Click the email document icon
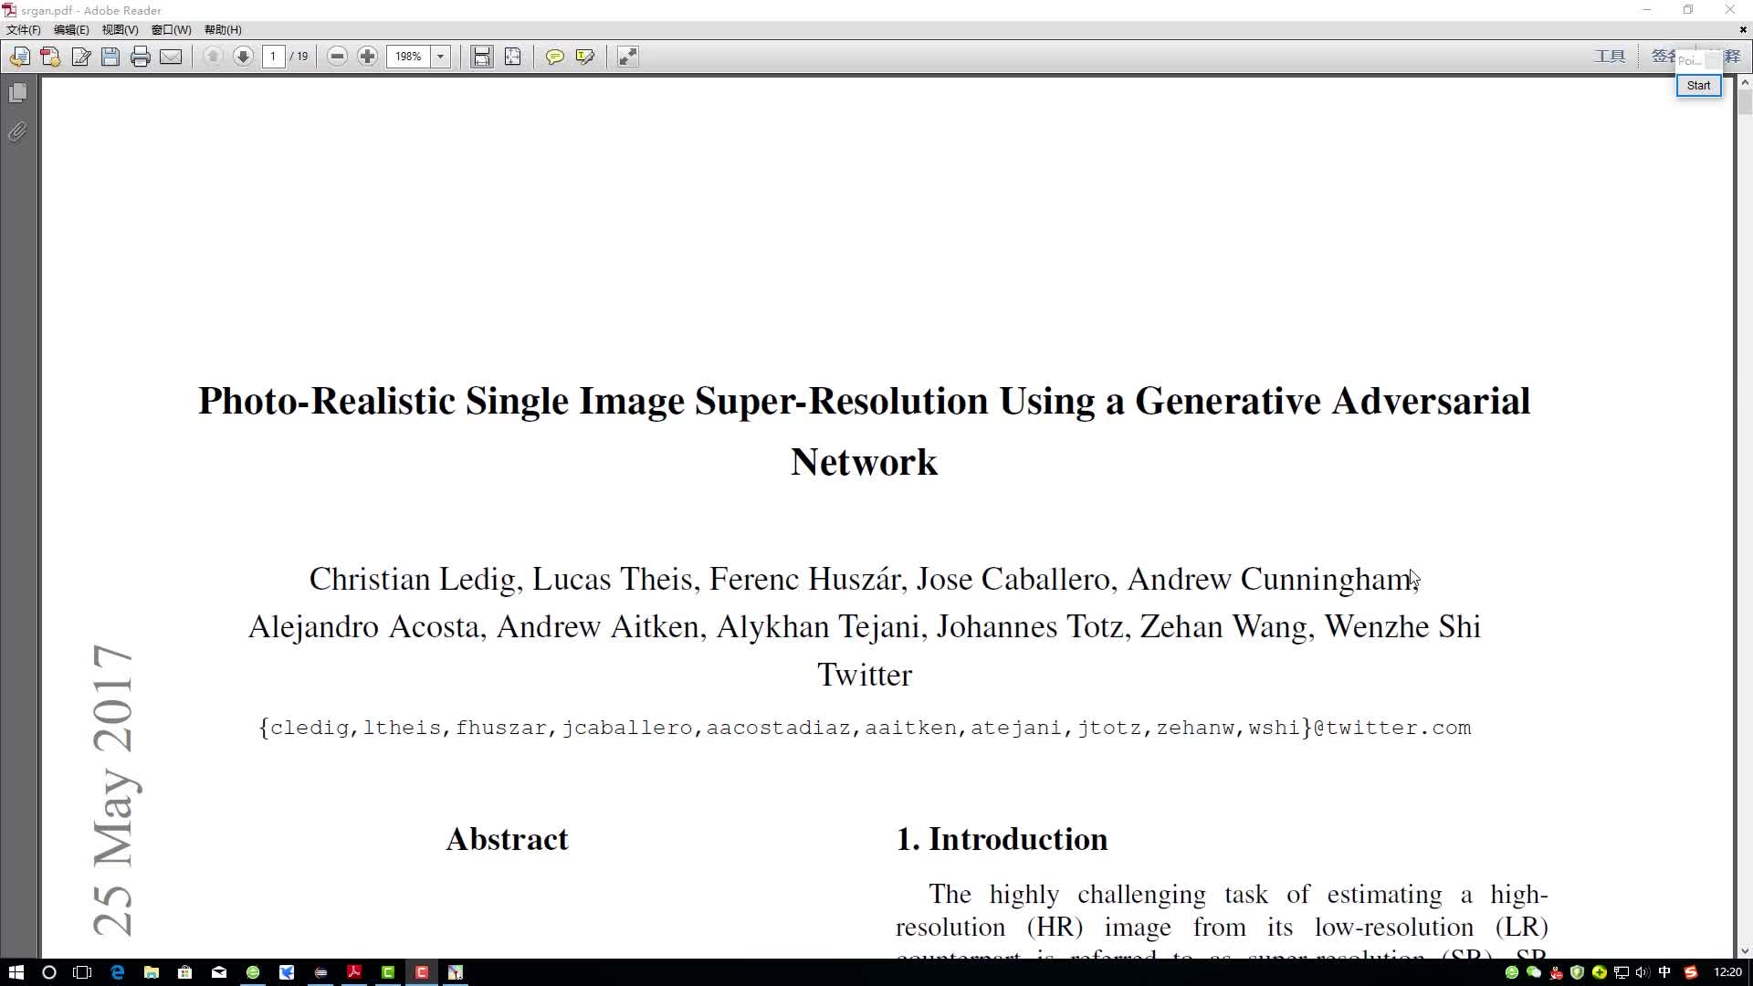Image resolution: width=1753 pixels, height=986 pixels. 171,57
